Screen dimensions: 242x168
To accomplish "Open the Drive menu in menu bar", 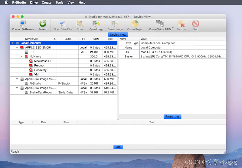I will pos(34,2).
